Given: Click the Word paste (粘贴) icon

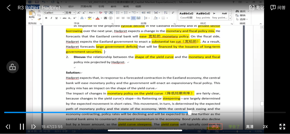Looking at the screenshot, I should [x=31, y=14].
